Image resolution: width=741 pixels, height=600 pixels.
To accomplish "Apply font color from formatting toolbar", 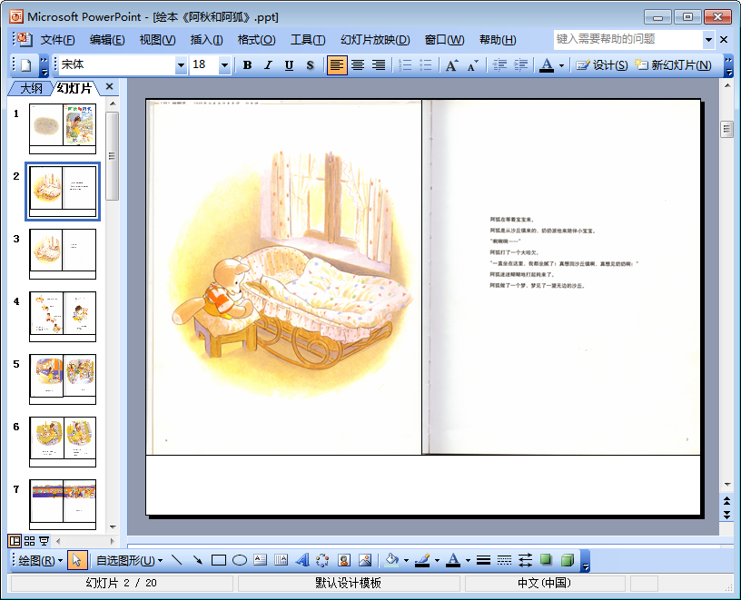I will click(547, 65).
